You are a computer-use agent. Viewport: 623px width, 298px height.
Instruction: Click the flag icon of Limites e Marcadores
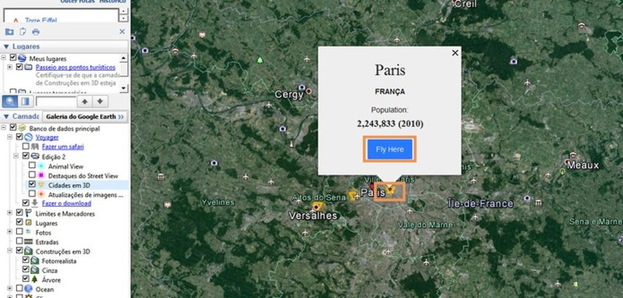(x=28, y=213)
